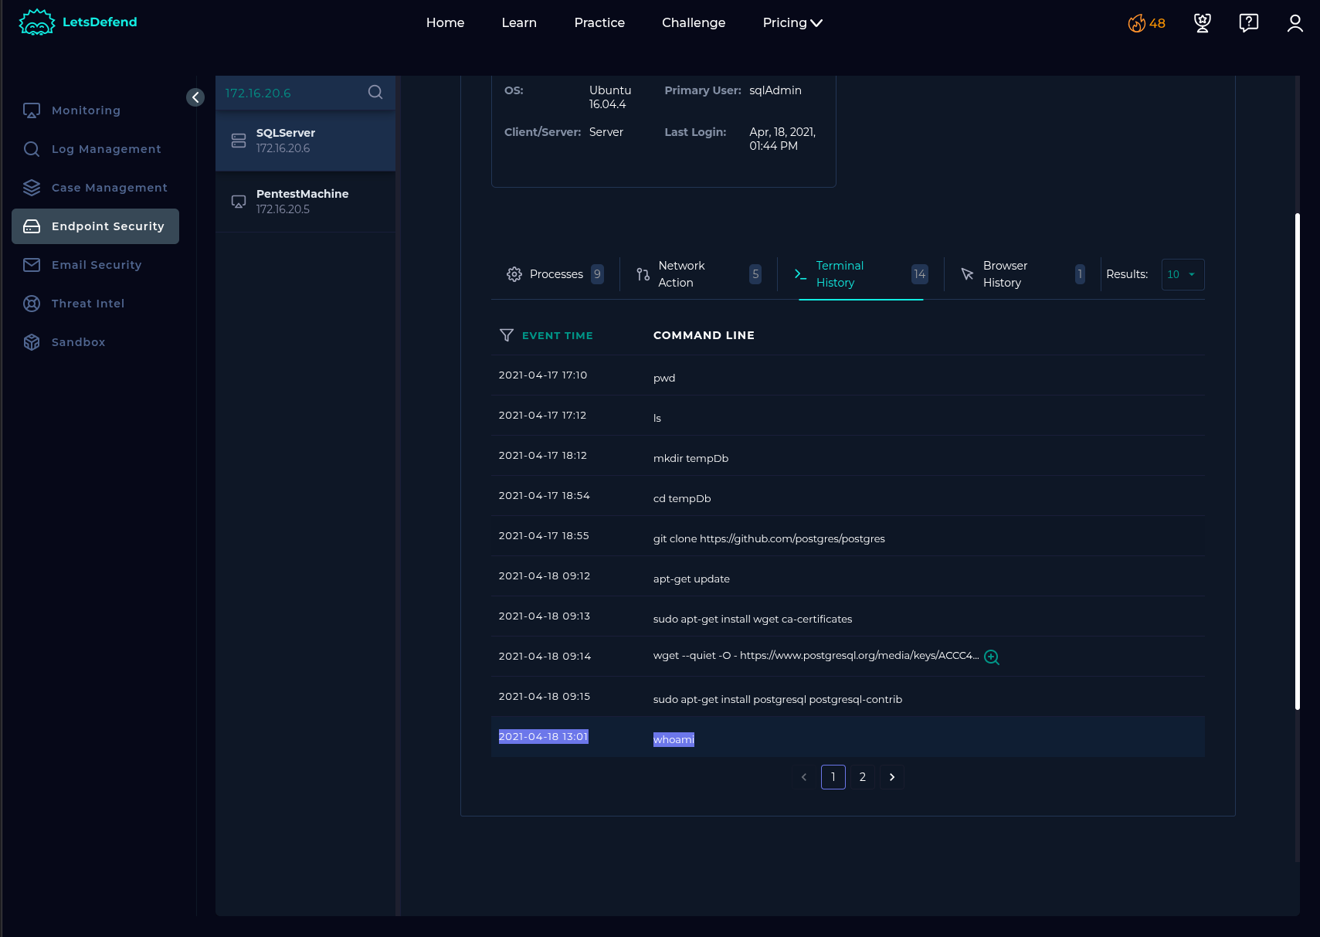The height and width of the screenshot is (937, 1320).
Task: Open the Results per page dropdown
Action: click(x=1183, y=274)
